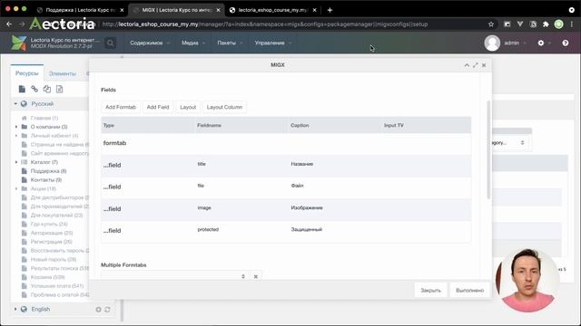Go back with the browser back arrow
581x326 pixels.
(x=9, y=24)
